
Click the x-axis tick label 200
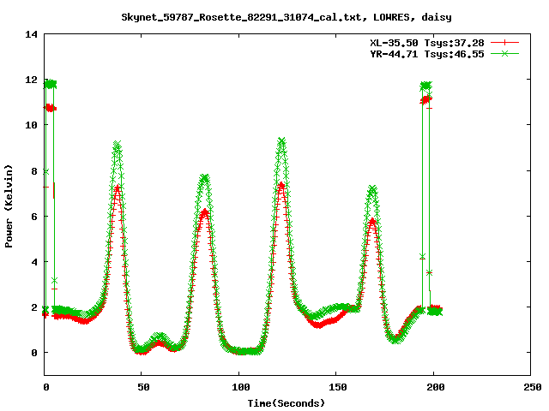[x=435, y=387]
